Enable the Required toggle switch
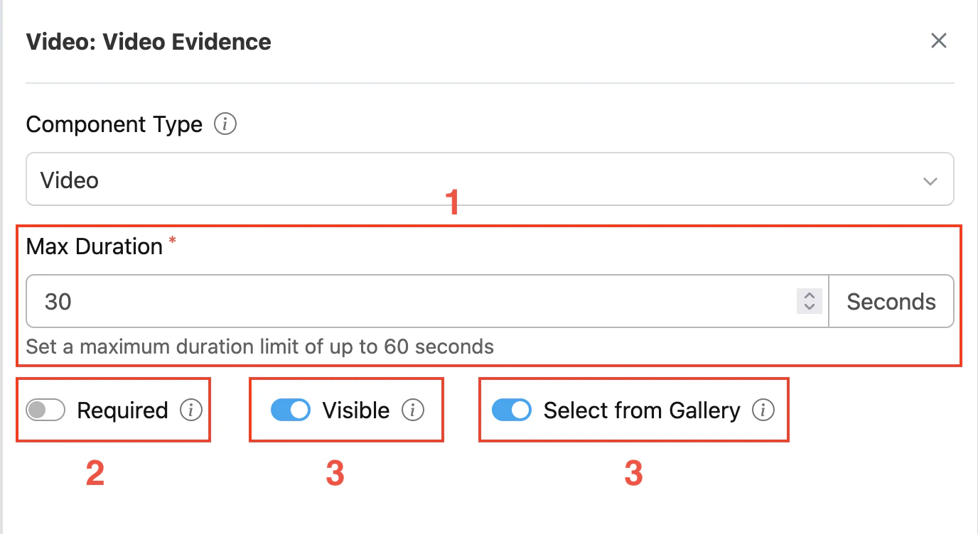The image size is (978, 534). coord(45,410)
